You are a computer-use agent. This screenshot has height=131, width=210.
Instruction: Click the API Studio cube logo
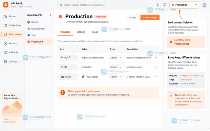[x=6, y=5]
